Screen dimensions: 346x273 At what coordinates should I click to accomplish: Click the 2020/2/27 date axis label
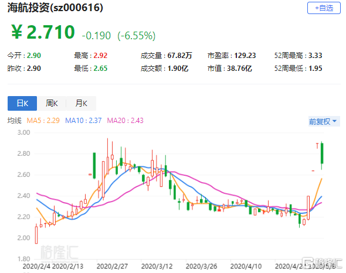112,266
